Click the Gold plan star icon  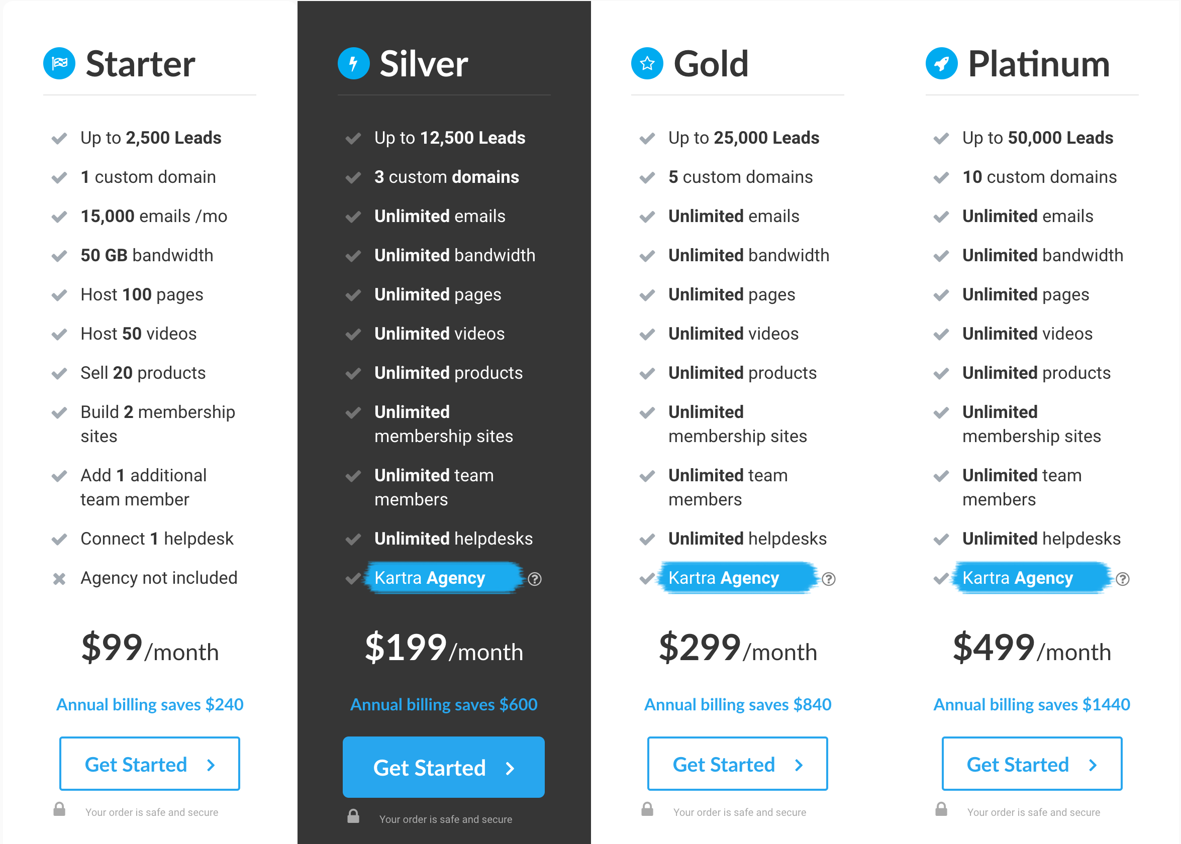click(647, 63)
